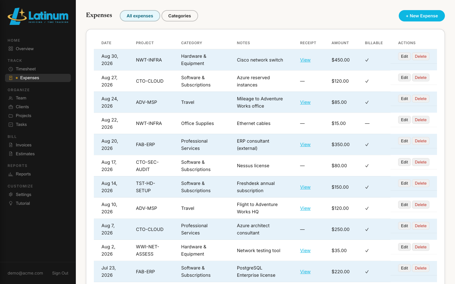This screenshot has height=284, width=455.
Task: Click the Reports bar chart icon
Action: click(11, 174)
